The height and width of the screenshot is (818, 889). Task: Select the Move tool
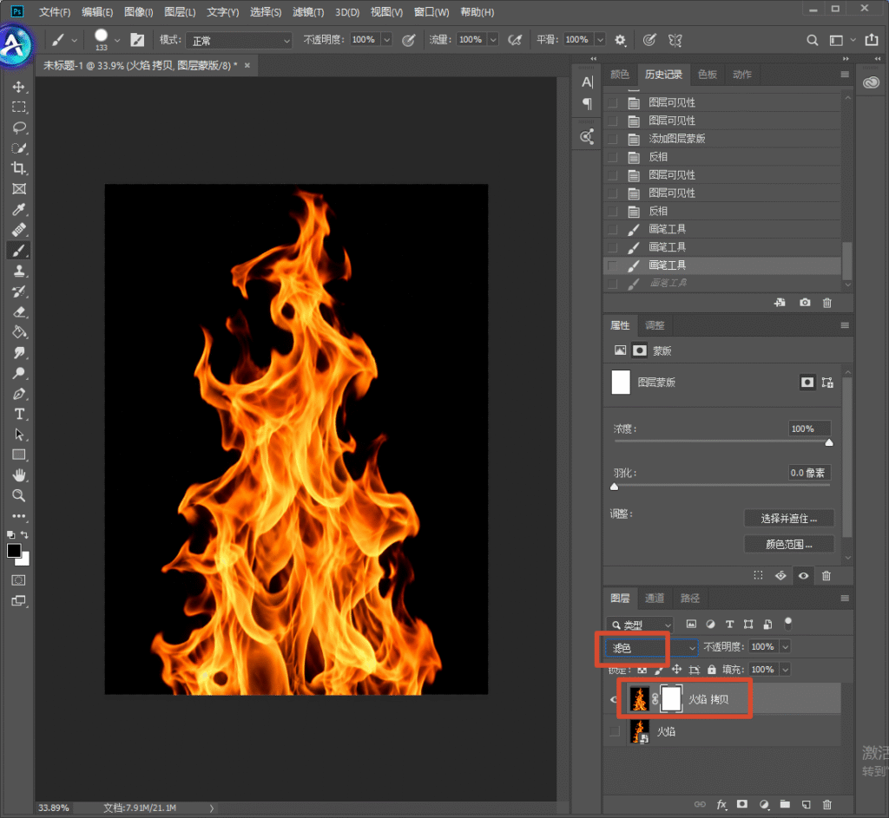[19, 87]
